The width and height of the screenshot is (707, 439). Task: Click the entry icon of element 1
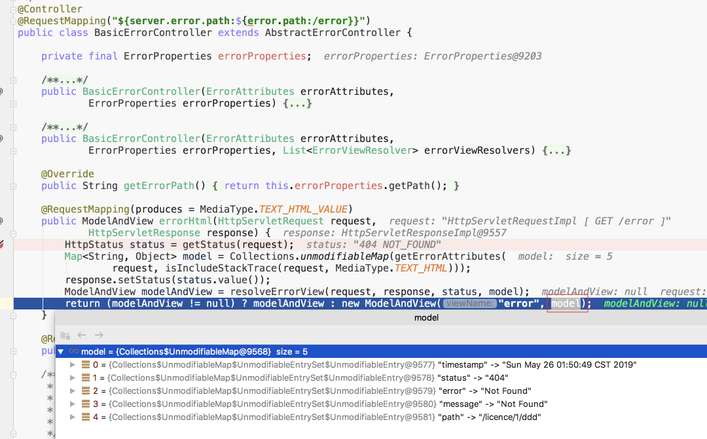click(x=86, y=378)
